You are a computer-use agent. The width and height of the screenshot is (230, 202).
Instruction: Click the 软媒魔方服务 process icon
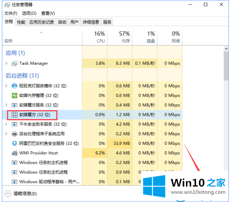click(14, 105)
